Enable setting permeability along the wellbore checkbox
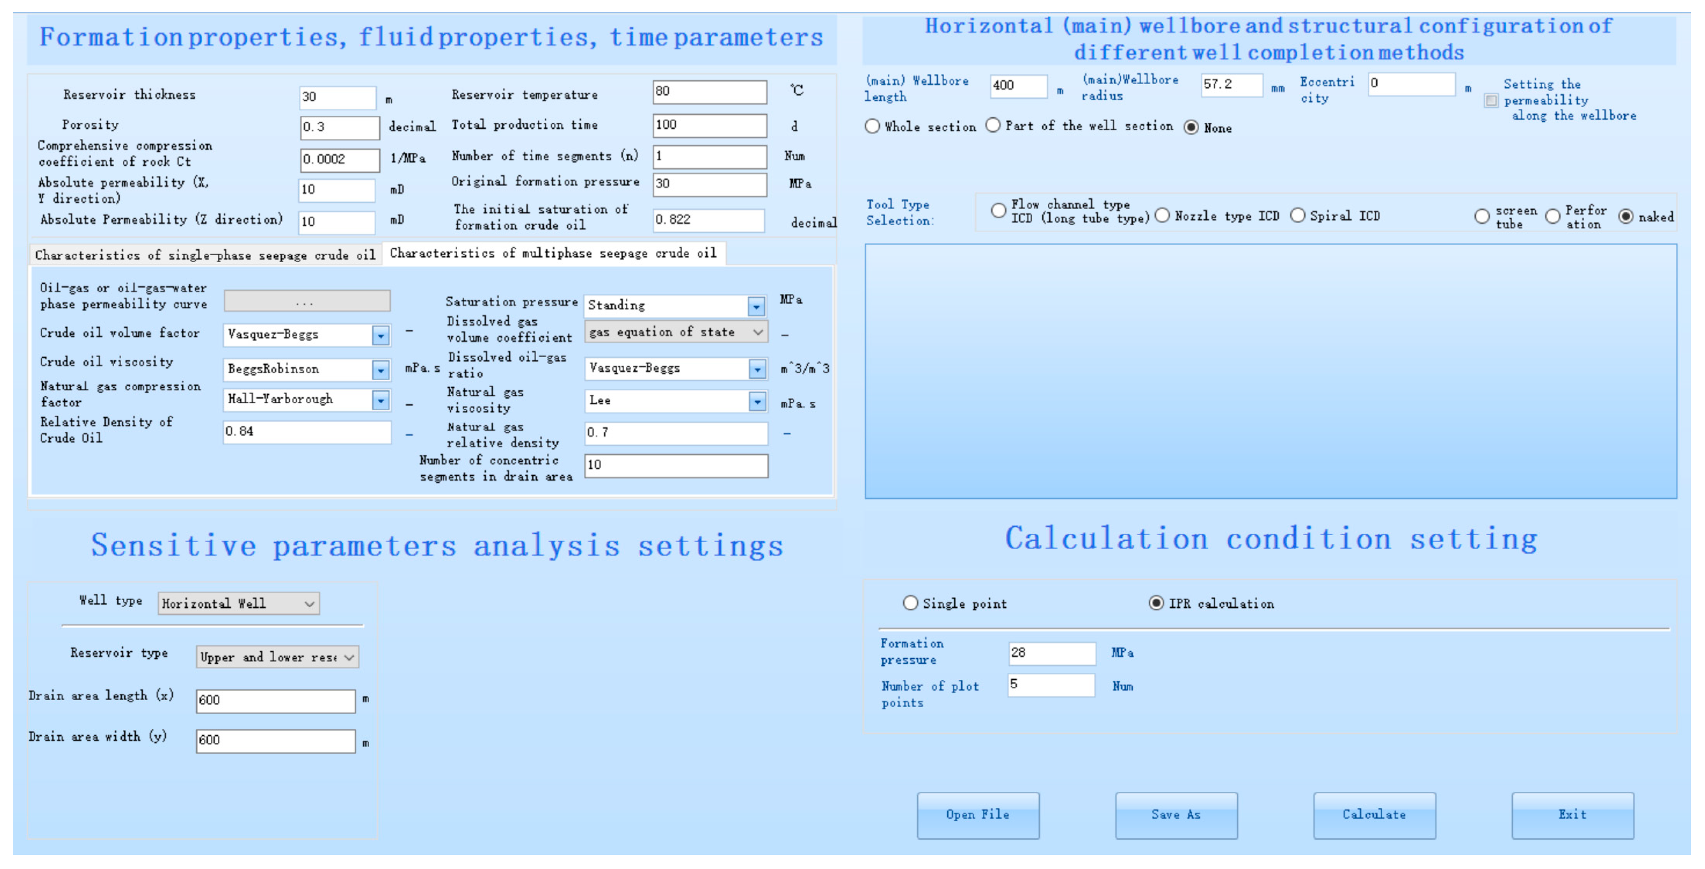 coord(1490,101)
